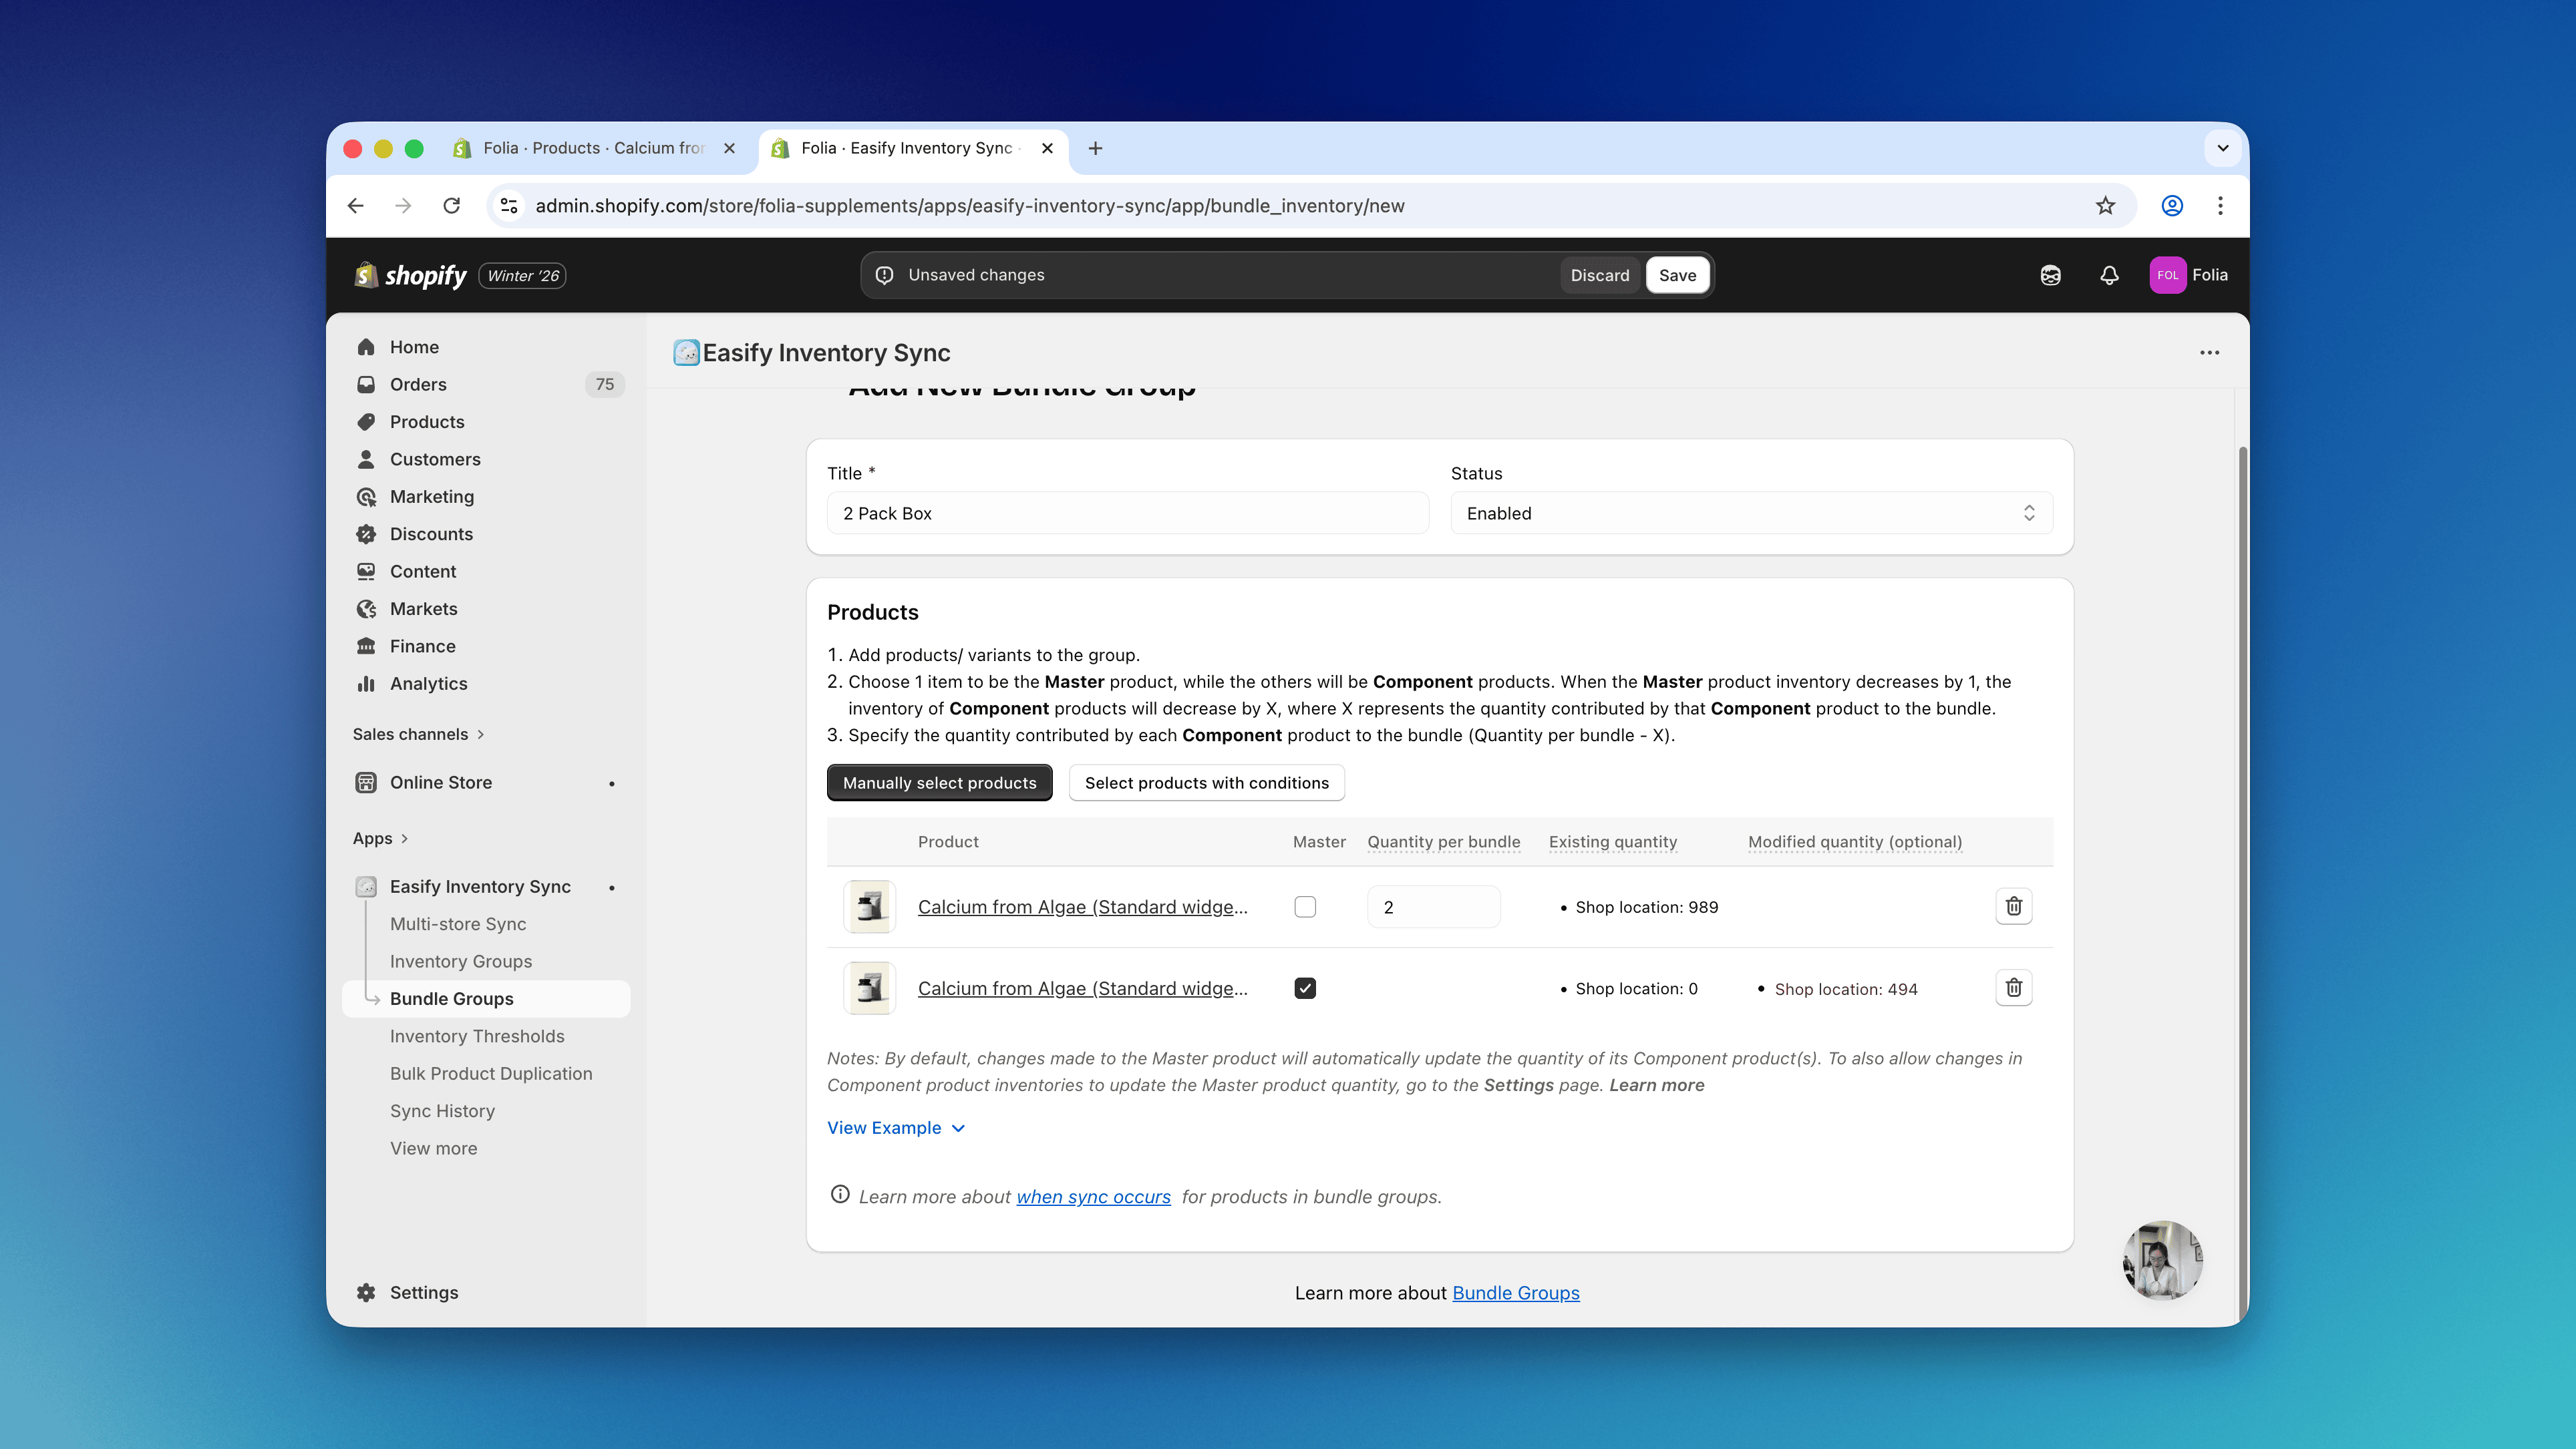Check Master box for first product row

pyautogui.click(x=1305, y=906)
